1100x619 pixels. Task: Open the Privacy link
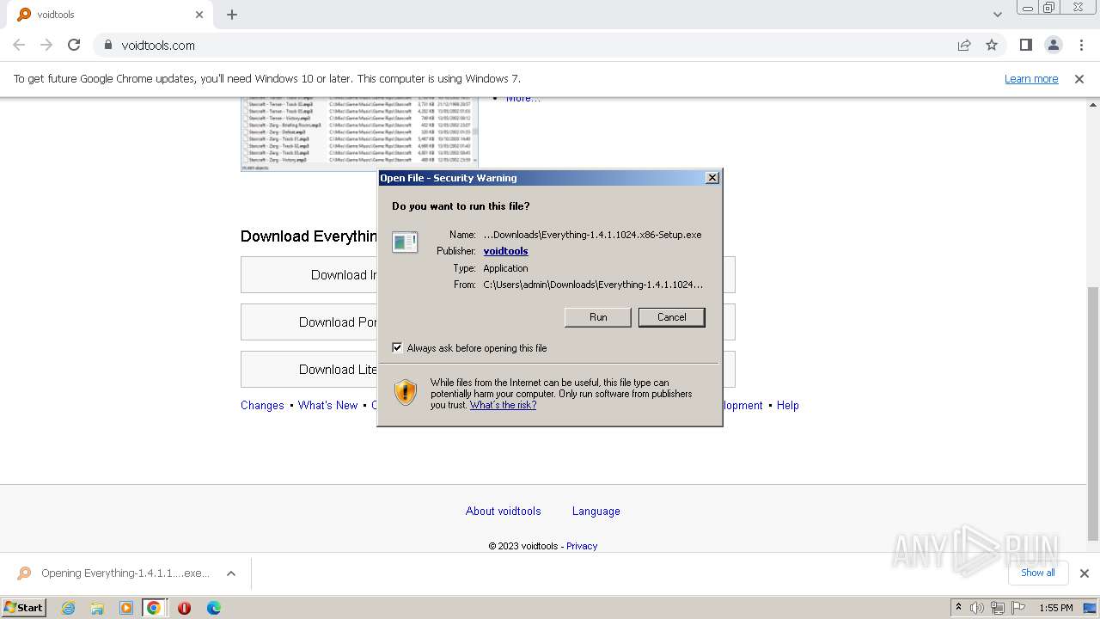point(582,546)
